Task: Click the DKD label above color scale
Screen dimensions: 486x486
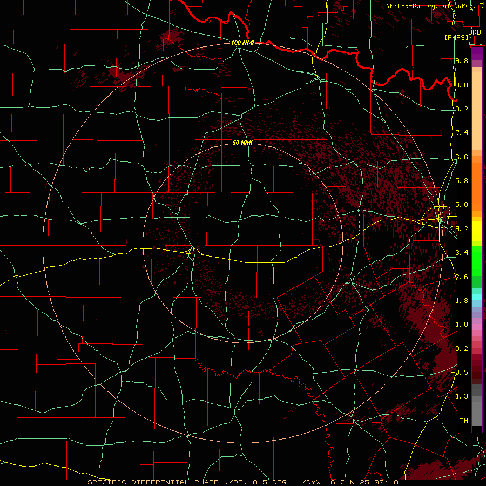Action: [474, 32]
